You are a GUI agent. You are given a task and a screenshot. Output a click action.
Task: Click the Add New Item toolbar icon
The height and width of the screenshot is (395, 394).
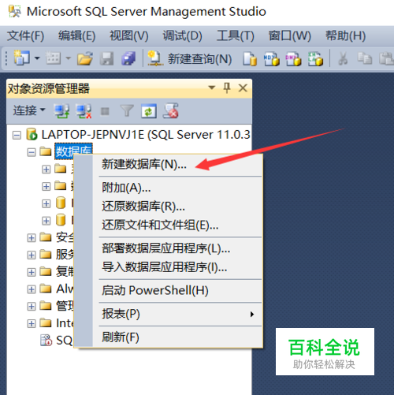click(53, 58)
